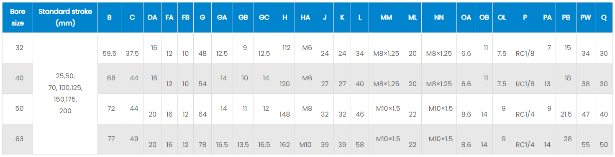Image resolution: width=615 pixels, height=157 pixels.
Task: Click the value 21.5 in PB column
Action: pos(566,115)
